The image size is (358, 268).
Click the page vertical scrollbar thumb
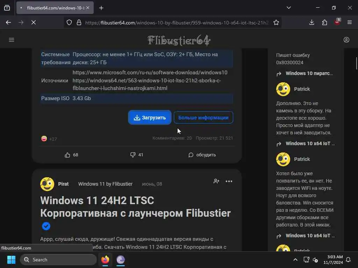[356, 63]
